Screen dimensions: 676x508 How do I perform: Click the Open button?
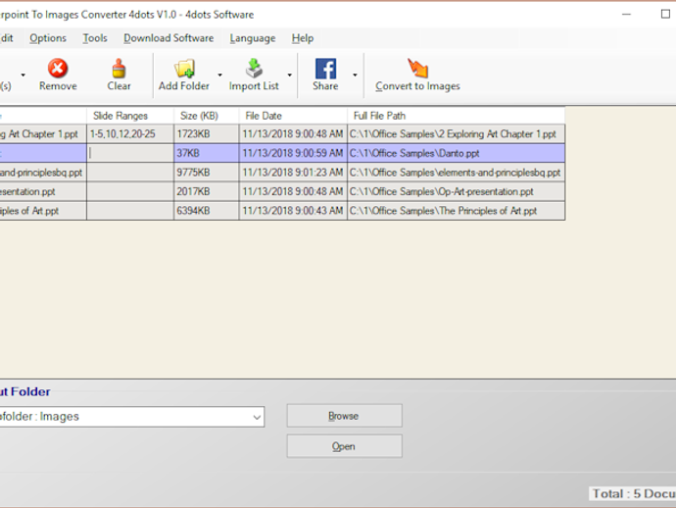click(x=345, y=446)
